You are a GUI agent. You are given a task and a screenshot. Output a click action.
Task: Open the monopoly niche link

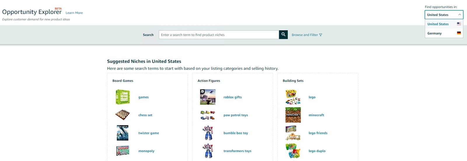pyautogui.click(x=146, y=151)
